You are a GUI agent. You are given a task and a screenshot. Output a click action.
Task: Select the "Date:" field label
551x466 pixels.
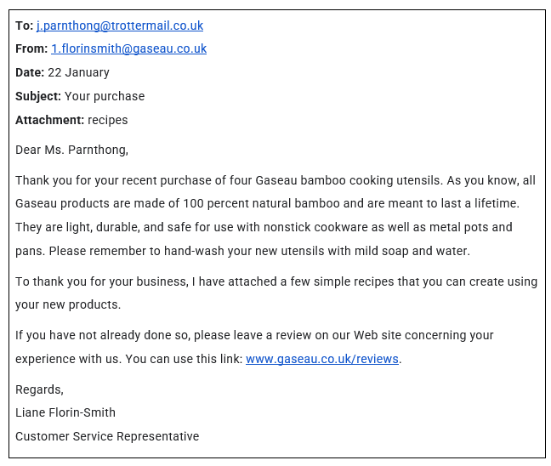[x=30, y=72]
